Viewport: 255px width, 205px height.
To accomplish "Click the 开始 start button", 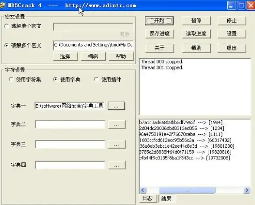I will click(x=159, y=21).
